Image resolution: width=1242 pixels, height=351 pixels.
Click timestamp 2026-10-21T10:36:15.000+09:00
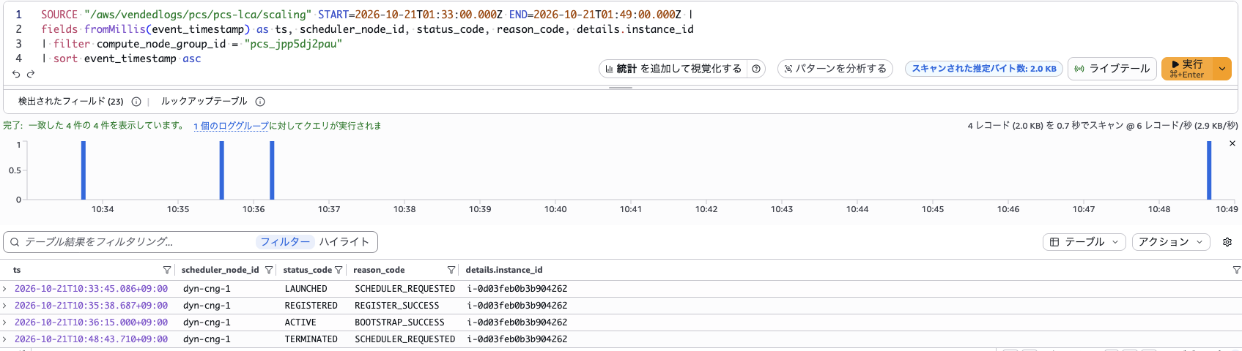(x=91, y=322)
